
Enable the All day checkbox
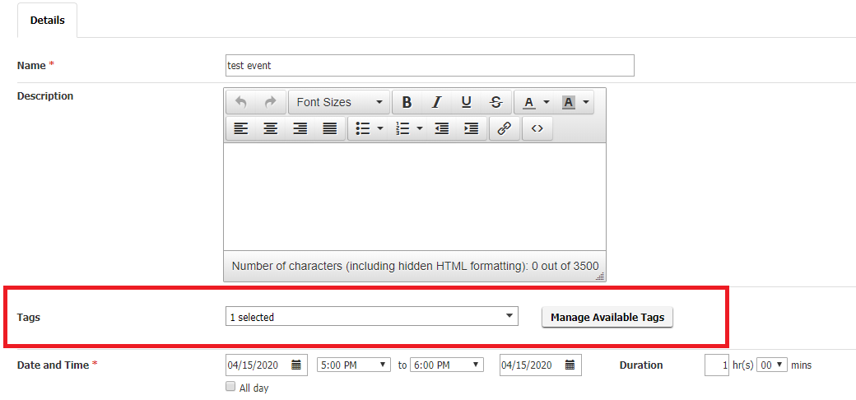click(x=230, y=387)
